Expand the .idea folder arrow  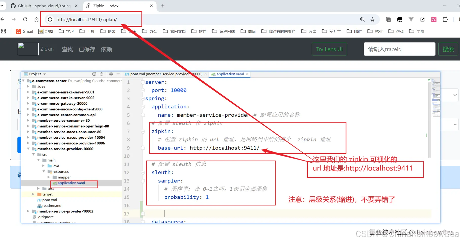28,86
